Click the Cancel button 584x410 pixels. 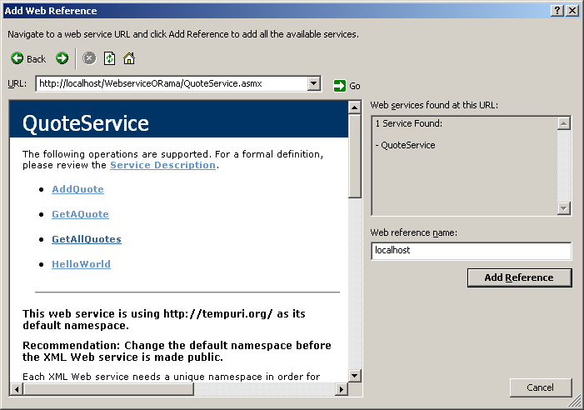[541, 387]
